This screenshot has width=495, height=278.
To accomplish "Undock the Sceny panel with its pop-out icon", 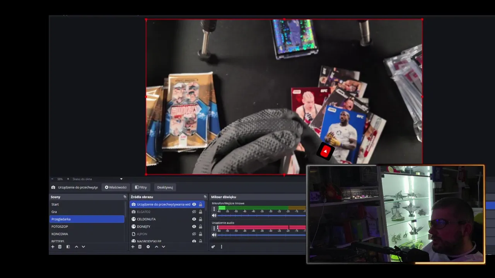I will tap(125, 197).
